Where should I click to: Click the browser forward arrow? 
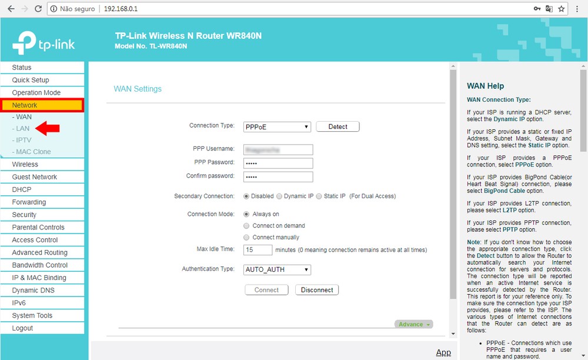pyautogui.click(x=25, y=9)
